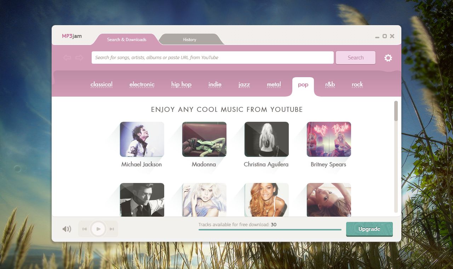Click the Britney Spears name label

(x=328, y=165)
